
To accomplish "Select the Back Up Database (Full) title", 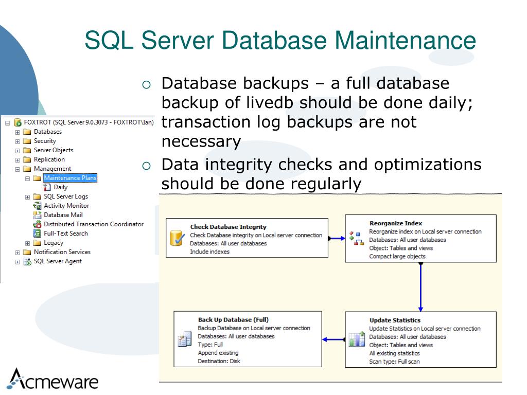I will [233, 320].
